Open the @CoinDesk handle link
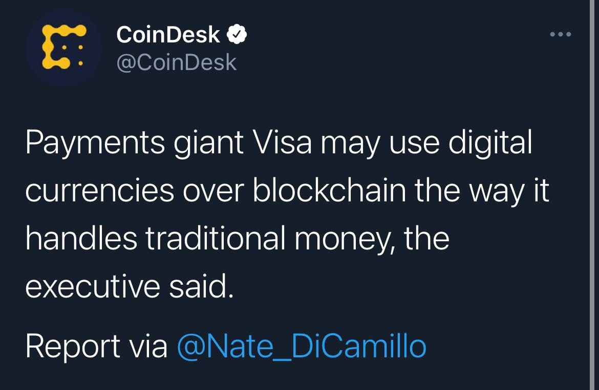 tap(177, 62)
